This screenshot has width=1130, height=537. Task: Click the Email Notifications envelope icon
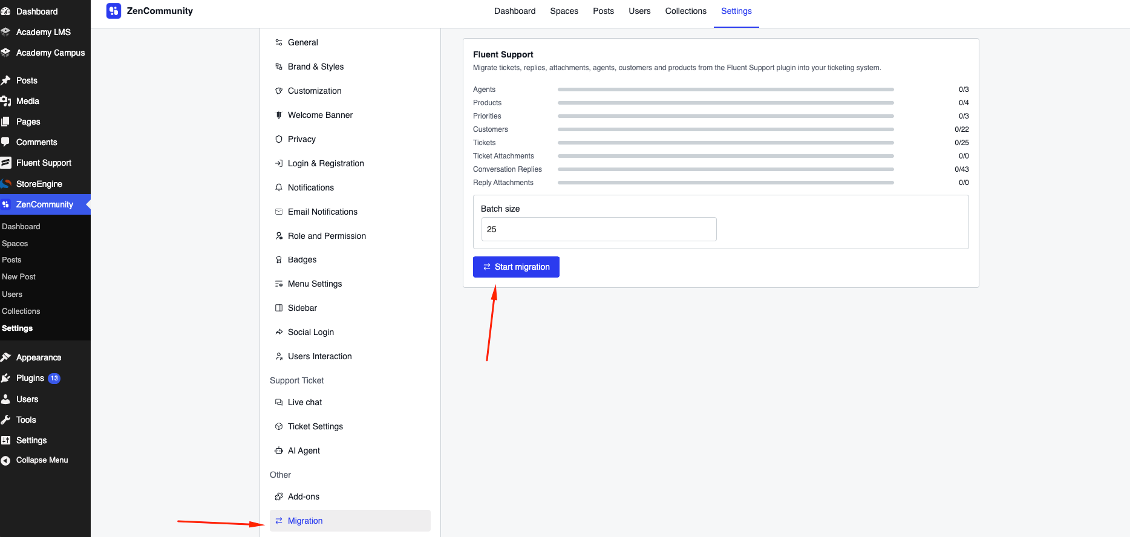point(279,212)
